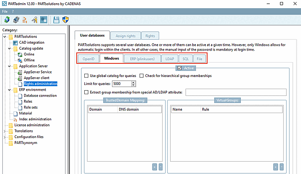Maximize the PARTadmin window
This screenshot has height=174, width=301.
(x=281, y=4)
